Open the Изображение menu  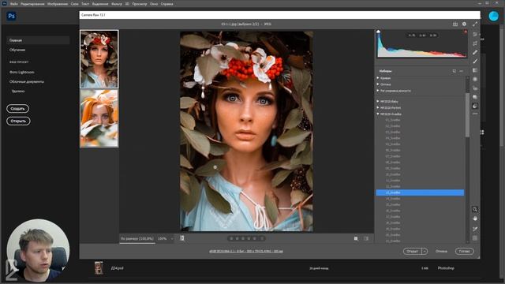pyautogui.click(x=58, y=4)
